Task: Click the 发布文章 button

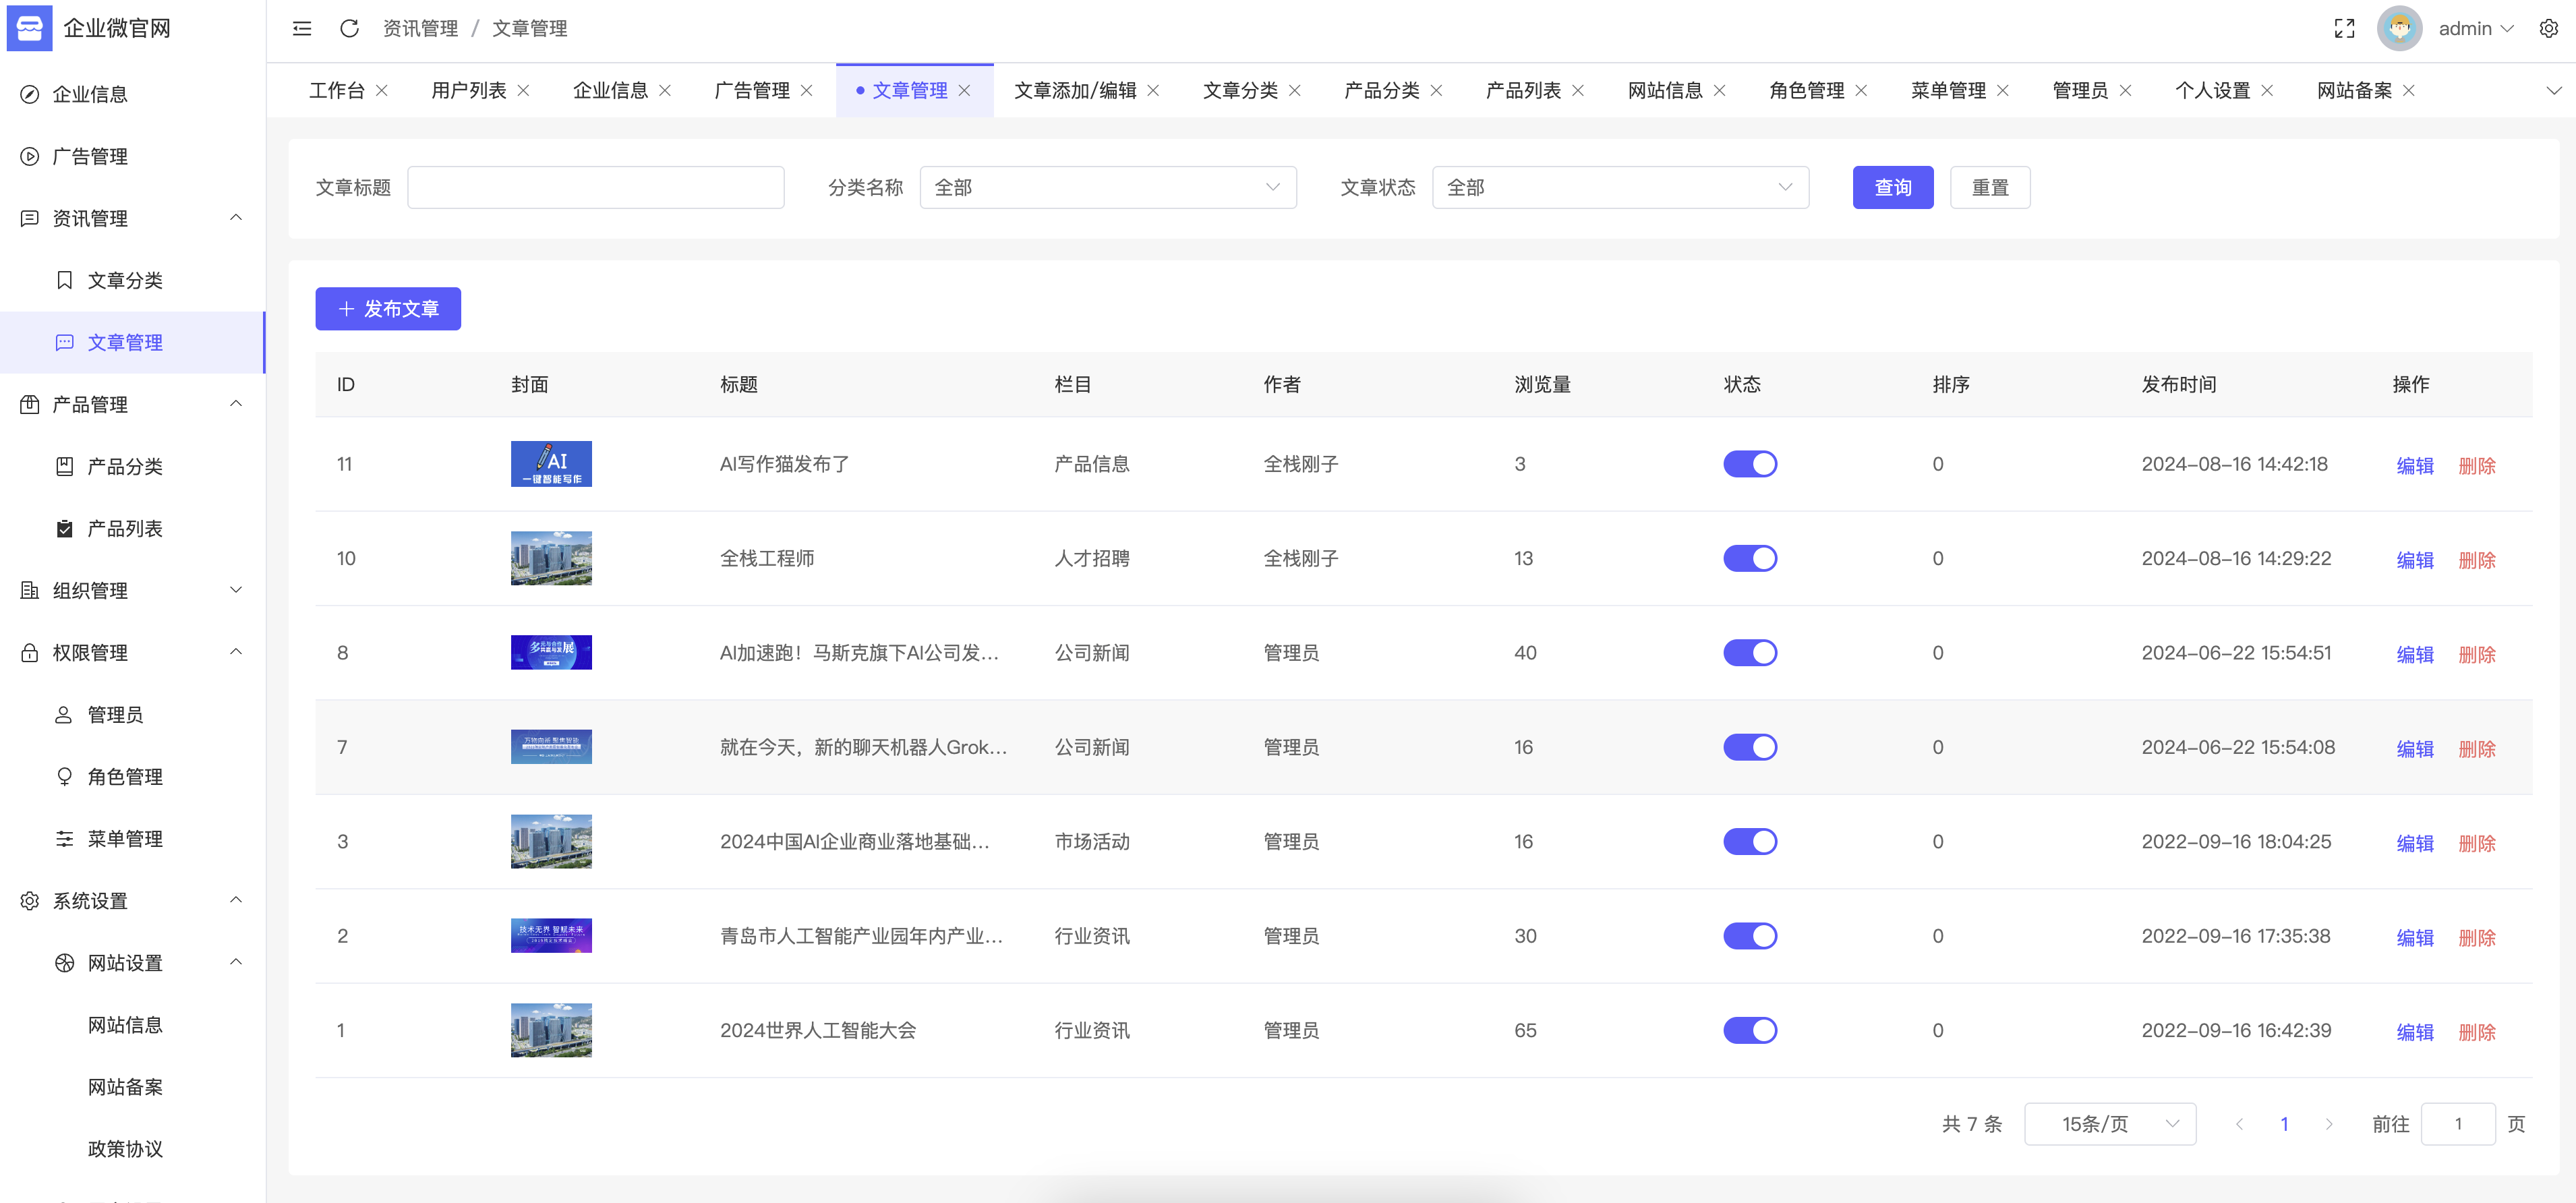Action: 388,309
